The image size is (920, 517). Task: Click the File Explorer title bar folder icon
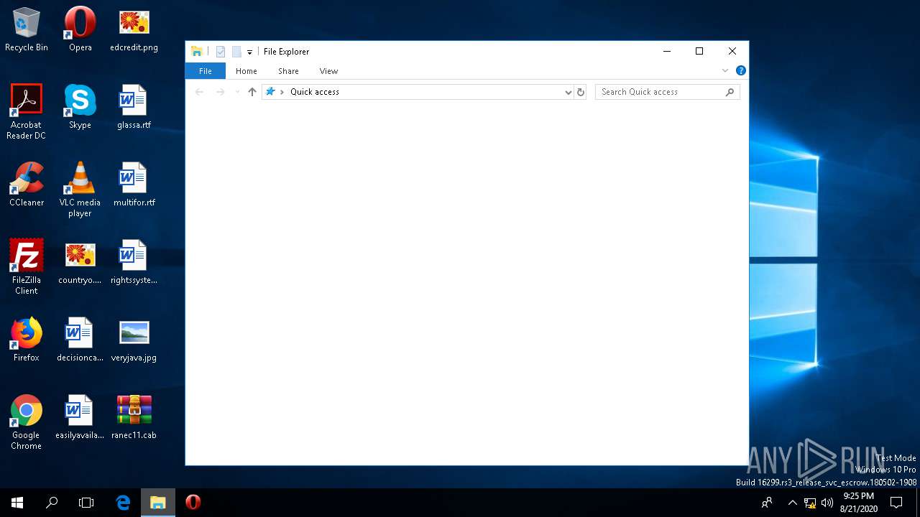tap(196, 52)
